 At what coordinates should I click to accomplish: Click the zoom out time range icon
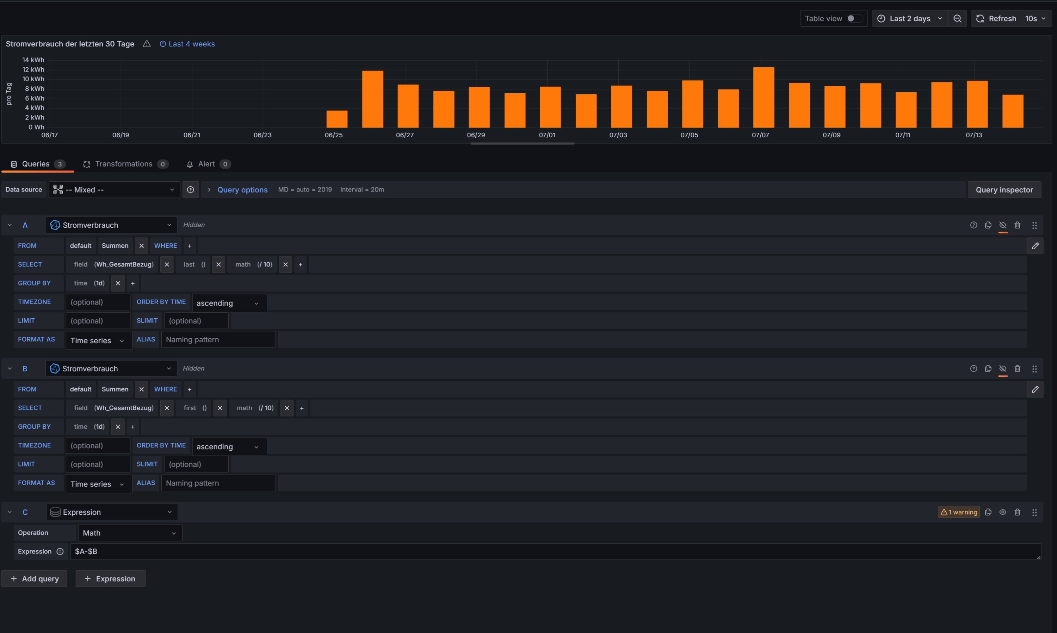(957, 18)
